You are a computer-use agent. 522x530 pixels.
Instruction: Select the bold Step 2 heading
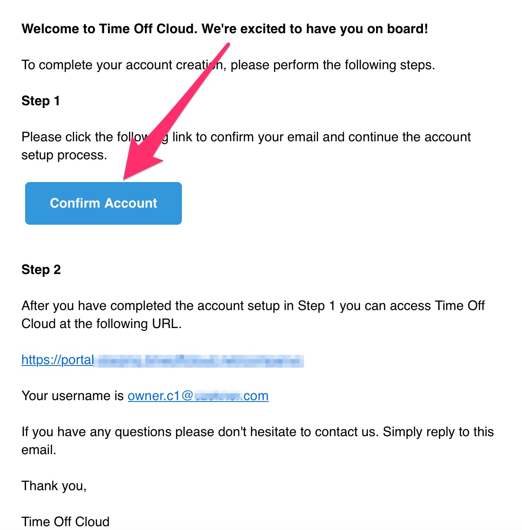click(x=41, y=270)
